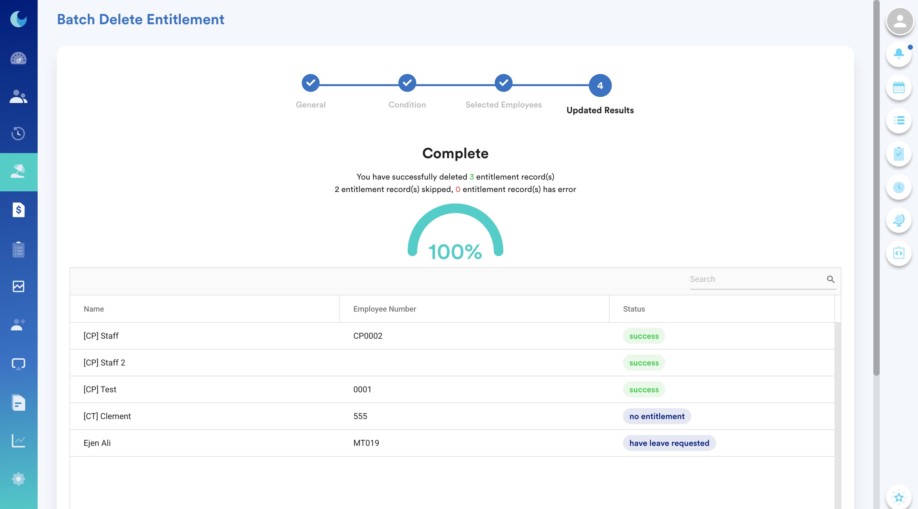Open the presentation screen icon in sidebar
The image size is (918, 509).
pos(18,364)
